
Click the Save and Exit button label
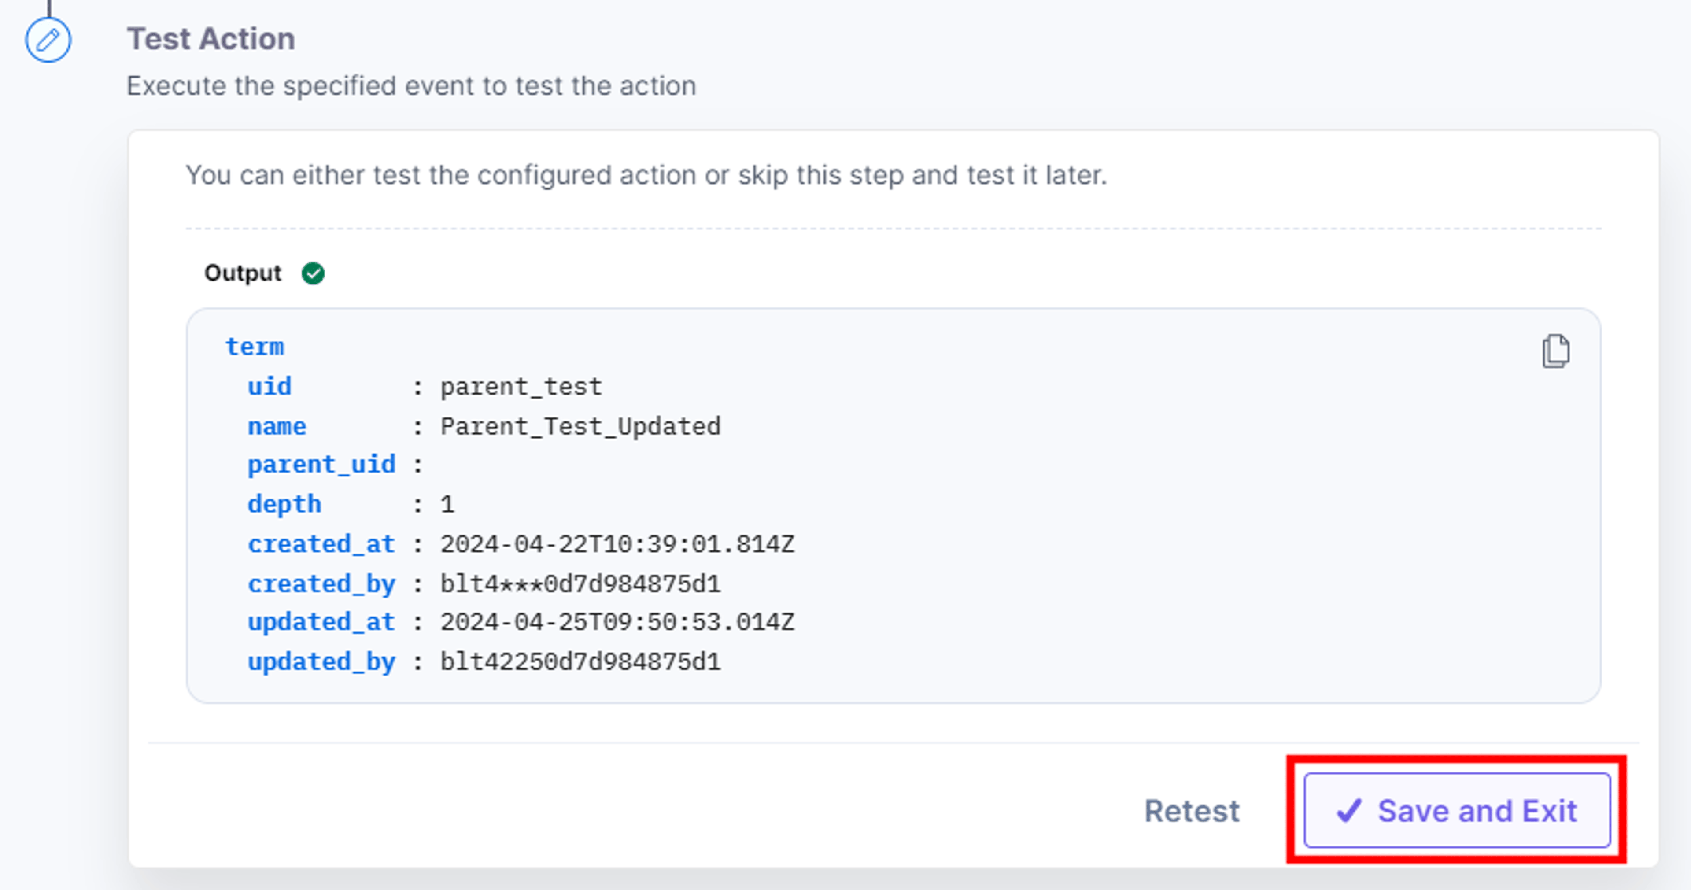[1477, 811]
